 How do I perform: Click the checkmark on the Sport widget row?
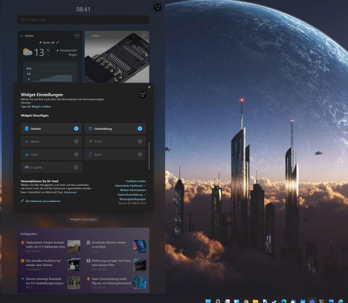pyautogui.click(x=140, y=154)
